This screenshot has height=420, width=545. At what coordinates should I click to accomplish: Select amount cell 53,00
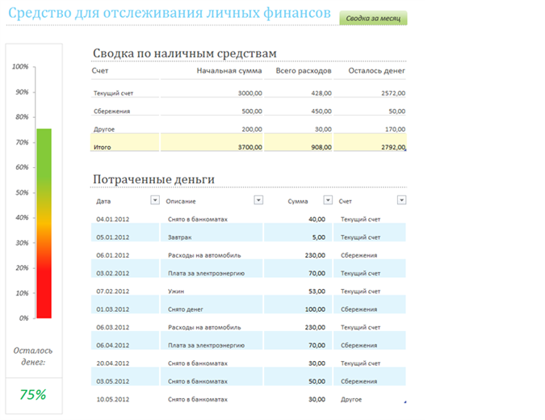(317, 292)
